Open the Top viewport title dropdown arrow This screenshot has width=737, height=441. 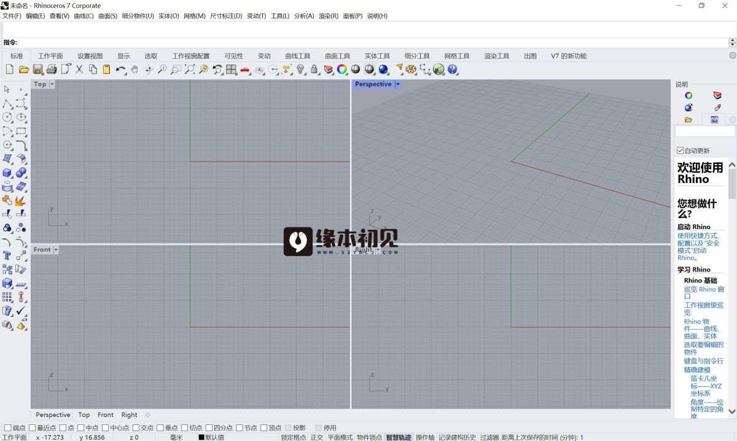coord(52,84)
